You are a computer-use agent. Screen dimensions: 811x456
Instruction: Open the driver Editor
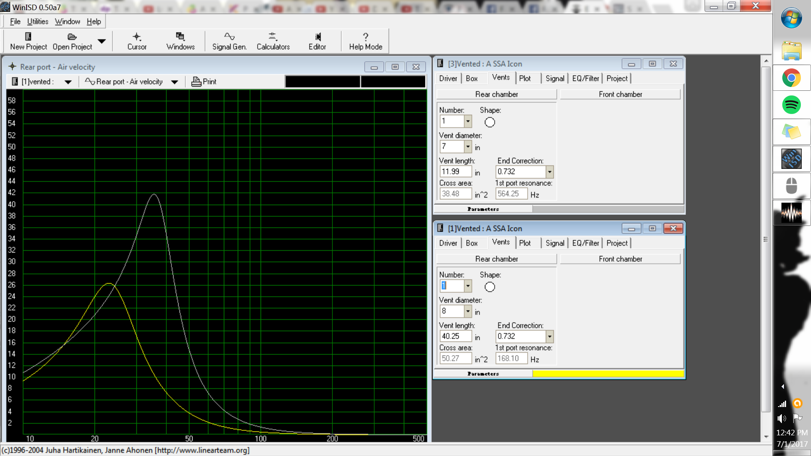coord(317,41)
